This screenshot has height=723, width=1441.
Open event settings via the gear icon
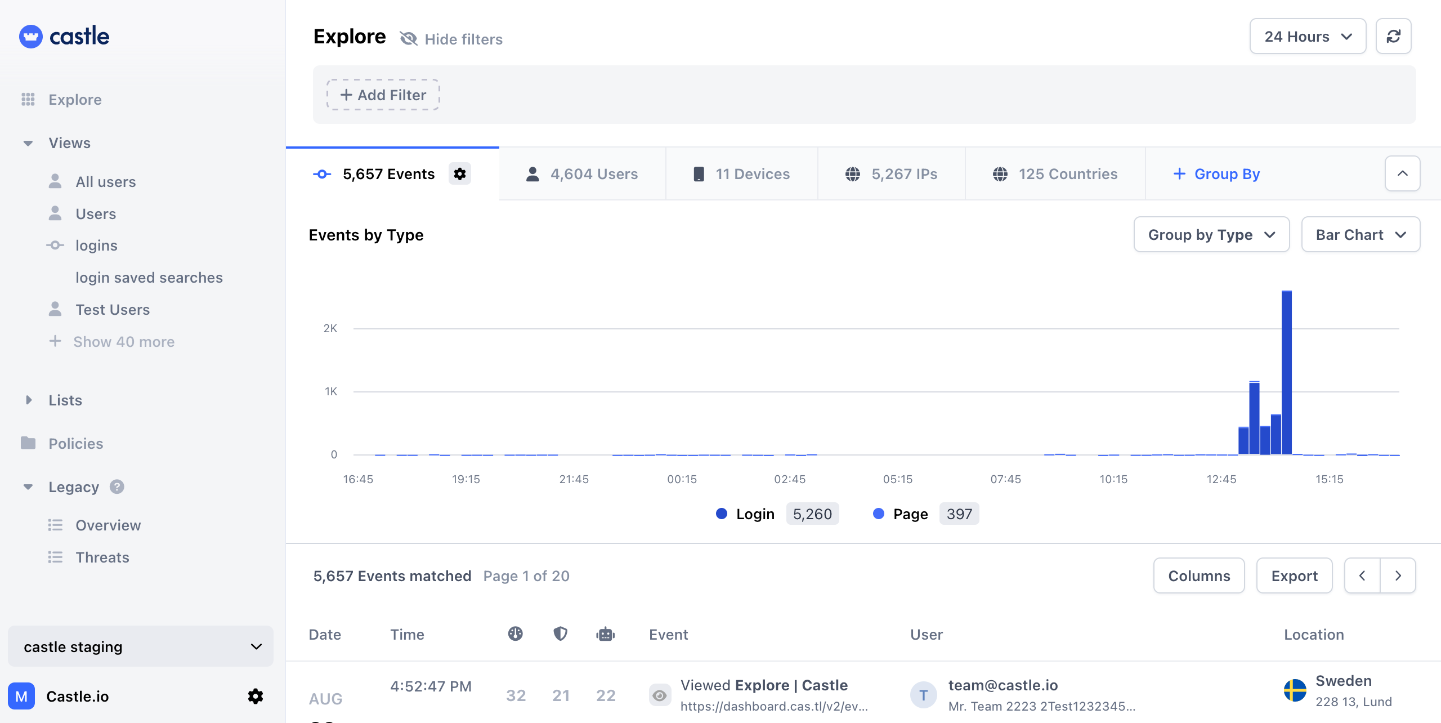(x=460, y=173)
